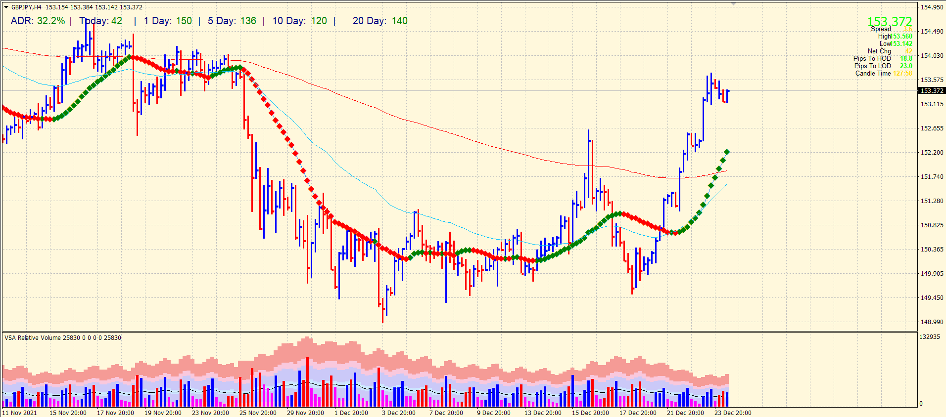The height and width of the screenshot is (417, 946).
Task: Click the chart shift triangle marker at top
Action: point(733,4)
